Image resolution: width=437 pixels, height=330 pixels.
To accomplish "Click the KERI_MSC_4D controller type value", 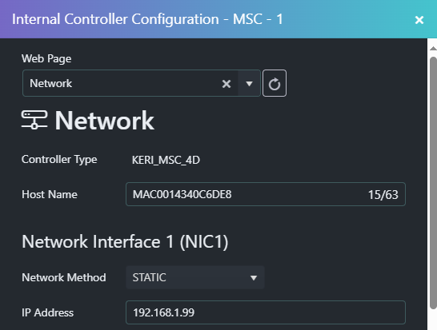I will click(166, 160).
